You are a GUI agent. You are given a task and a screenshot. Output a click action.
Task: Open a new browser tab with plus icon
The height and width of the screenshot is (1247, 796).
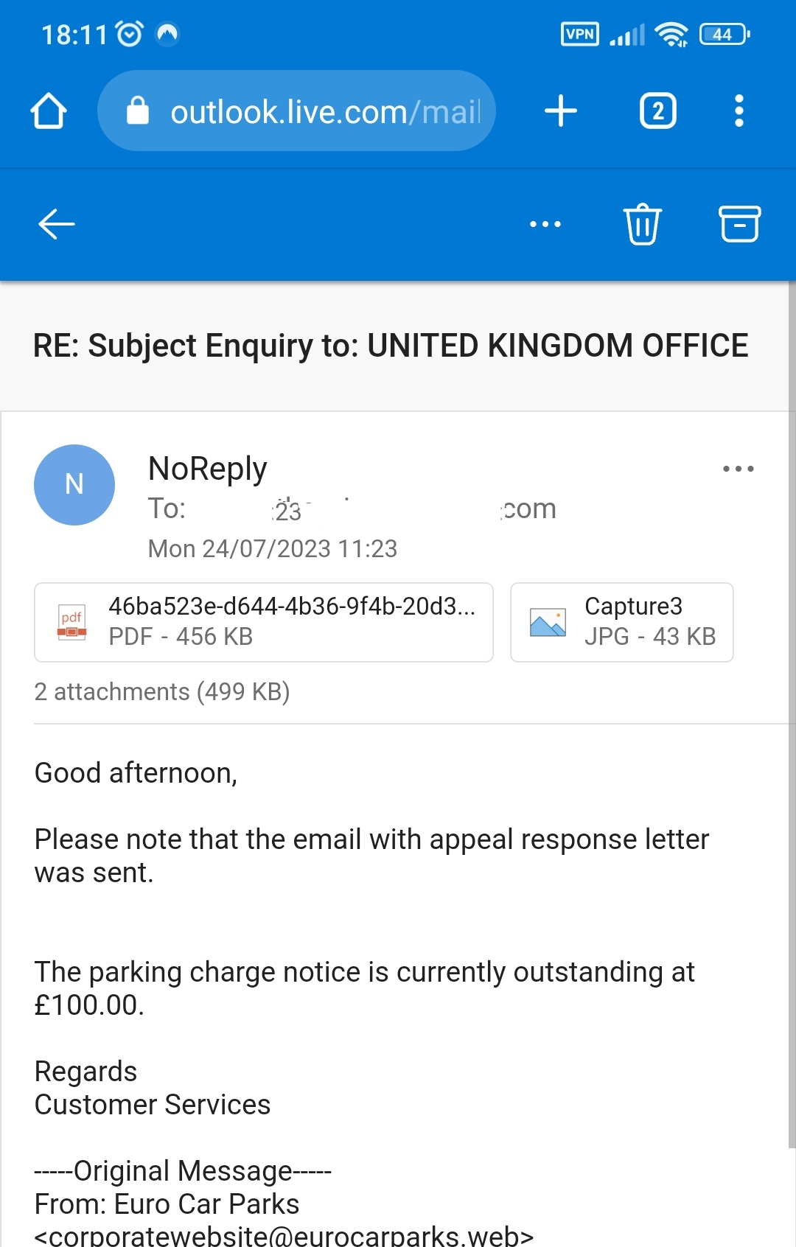pyautogui.click(x=561, y=111)
